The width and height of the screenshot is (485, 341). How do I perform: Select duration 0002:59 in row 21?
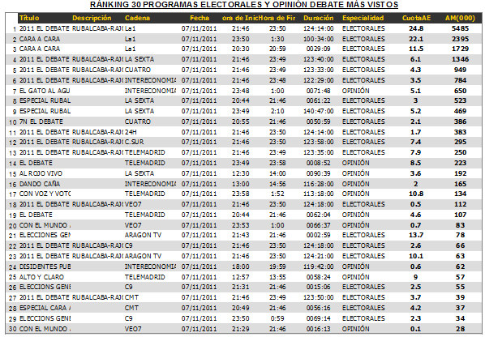pyautogui.click(x=318, y=235)
